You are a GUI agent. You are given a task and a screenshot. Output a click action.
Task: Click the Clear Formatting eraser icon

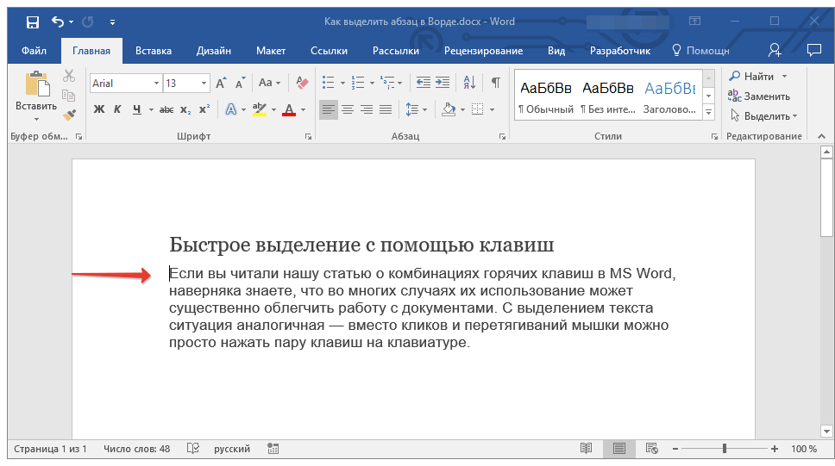click(x=302, y=83)
